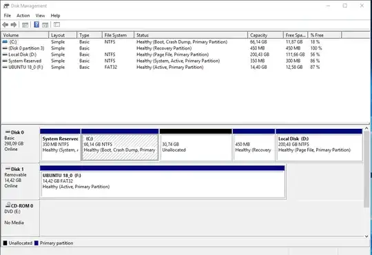The height and width of the screenshot is (255, 372).
Task: Click the blue Primary partition legend swatch
Action: coord(37,243)
